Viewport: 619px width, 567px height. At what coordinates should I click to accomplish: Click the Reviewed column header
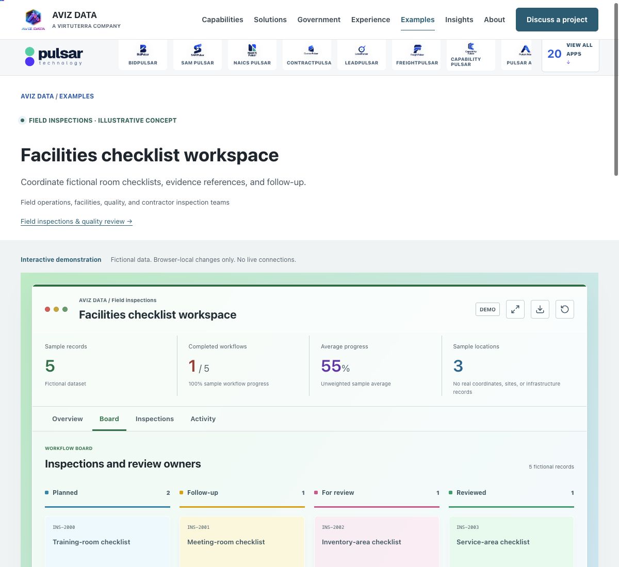(511, 493)
